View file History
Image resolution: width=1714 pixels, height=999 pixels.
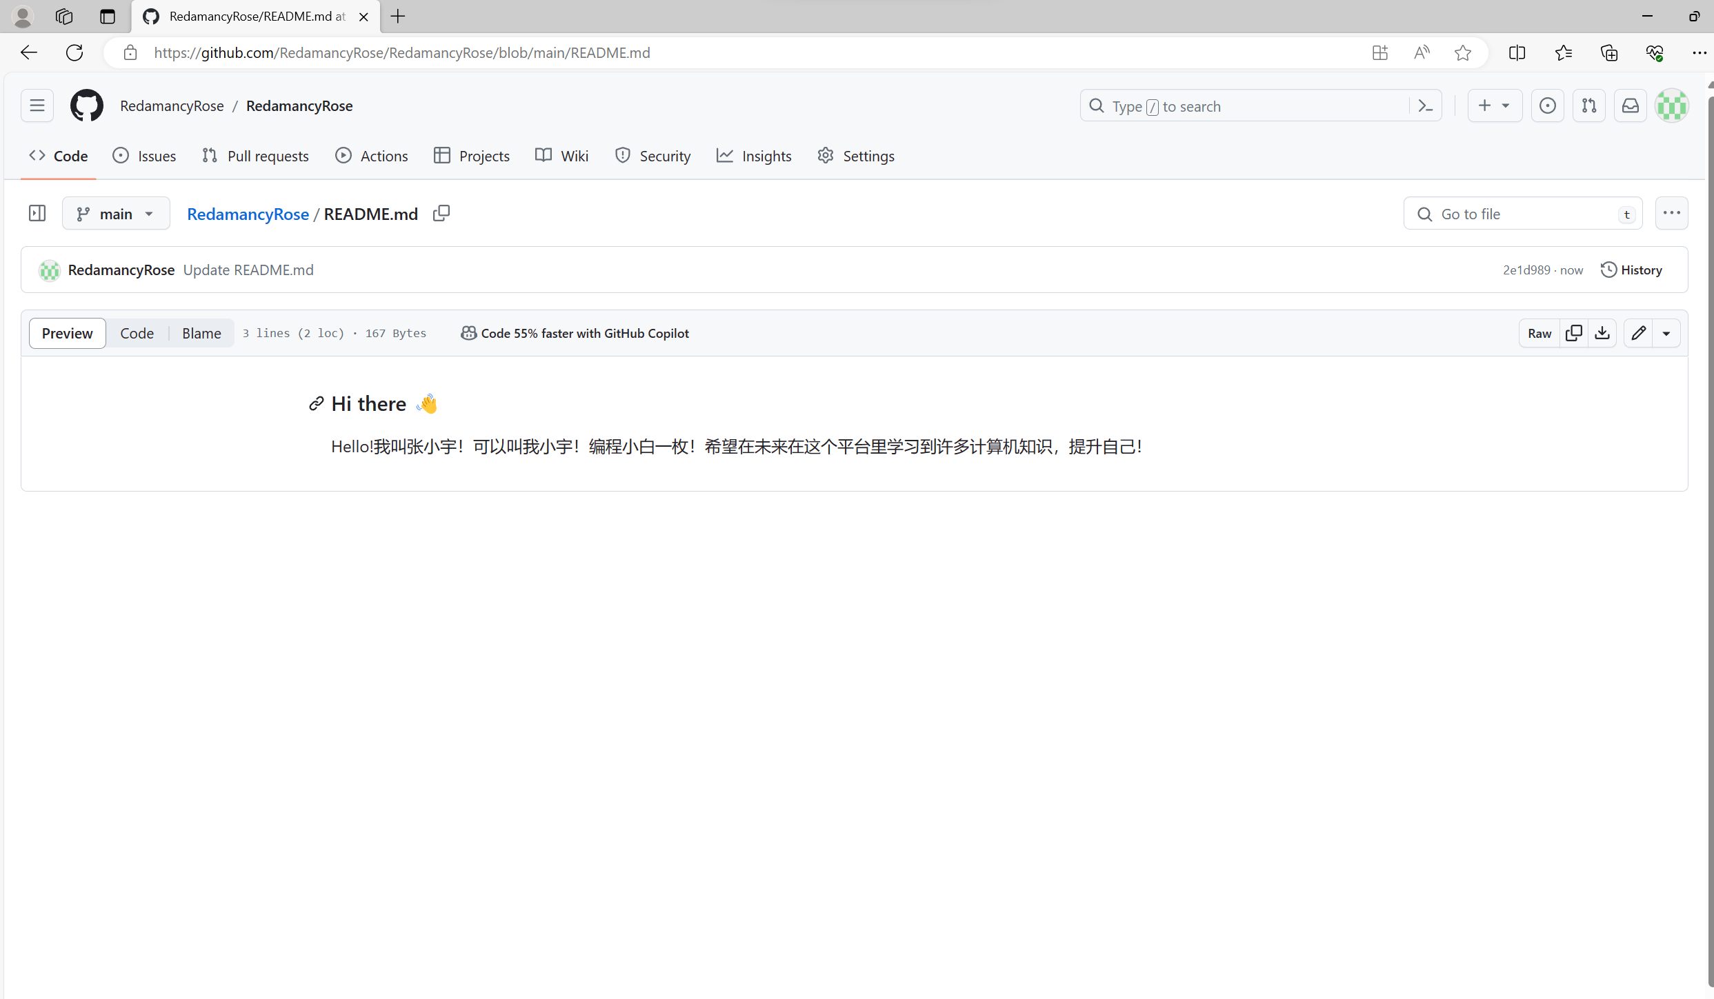point(1631,270)
